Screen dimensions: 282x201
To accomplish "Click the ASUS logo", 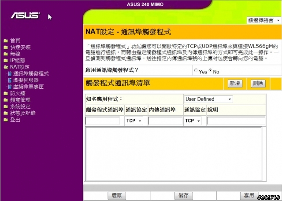I will tap(26, 15).
